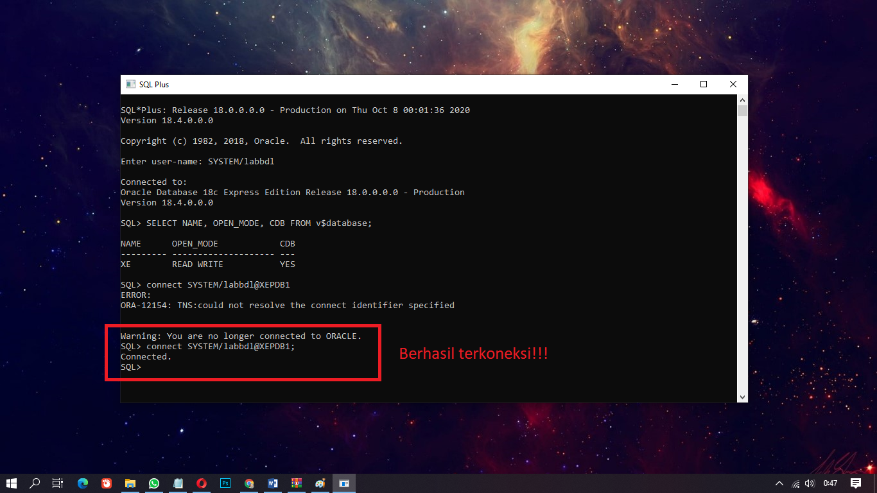Viewport: 877px width, 493px height.
Task: Click the "Warning: You are no longer connected" line
Action: 241,336
